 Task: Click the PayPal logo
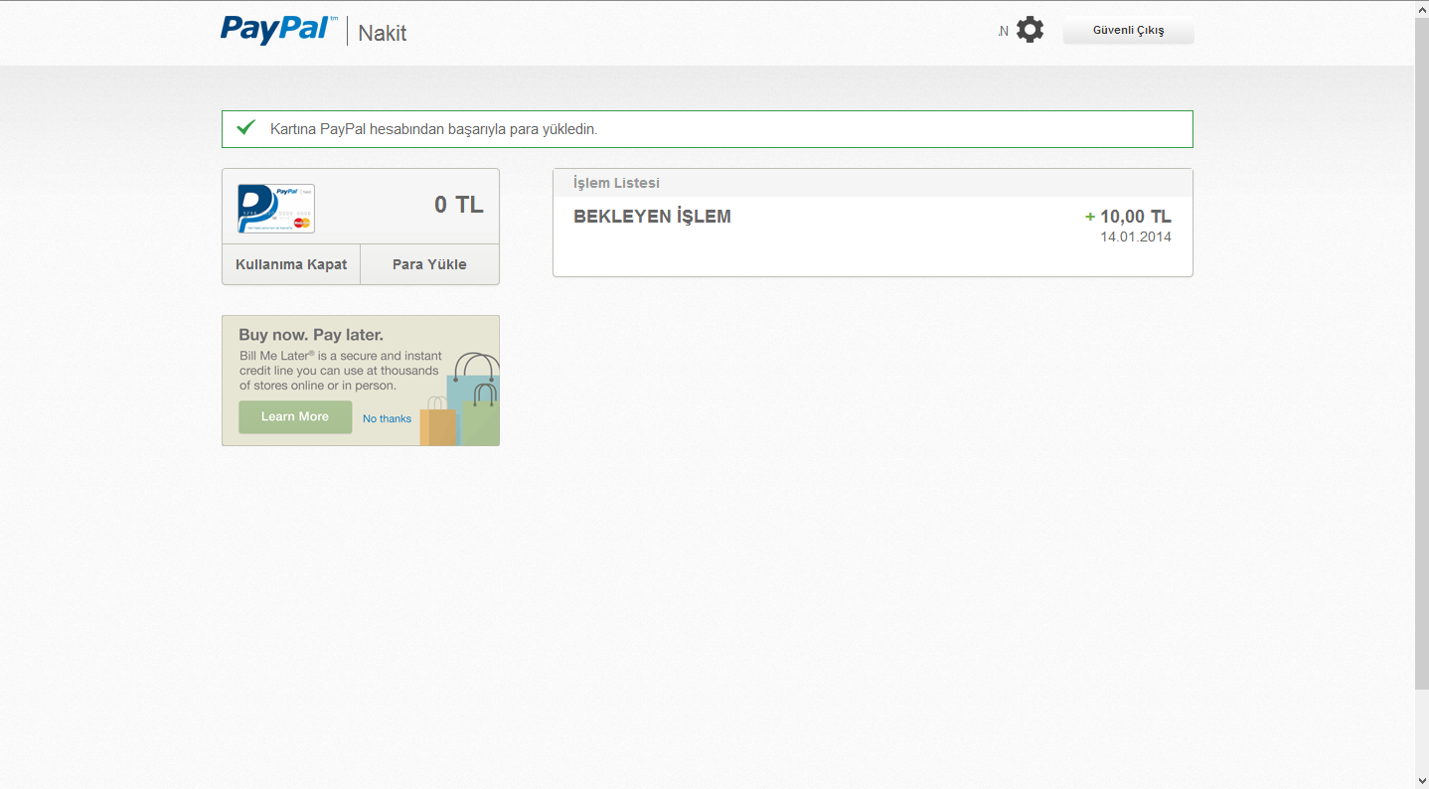278,29
